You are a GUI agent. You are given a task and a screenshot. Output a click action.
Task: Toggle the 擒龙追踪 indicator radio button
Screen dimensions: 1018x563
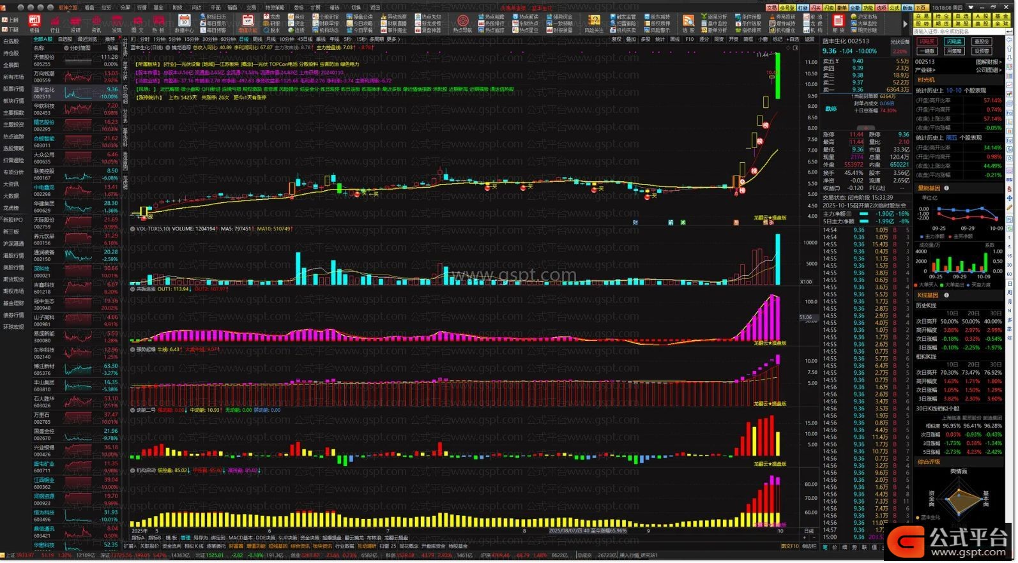(x=169, y=47)
